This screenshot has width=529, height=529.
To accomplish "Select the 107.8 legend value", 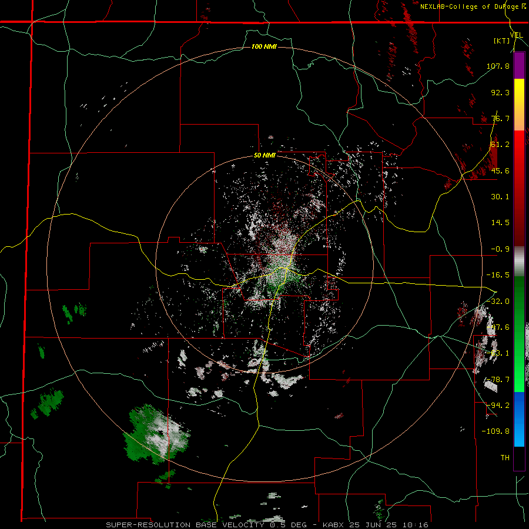I will [x=498, y=66].
